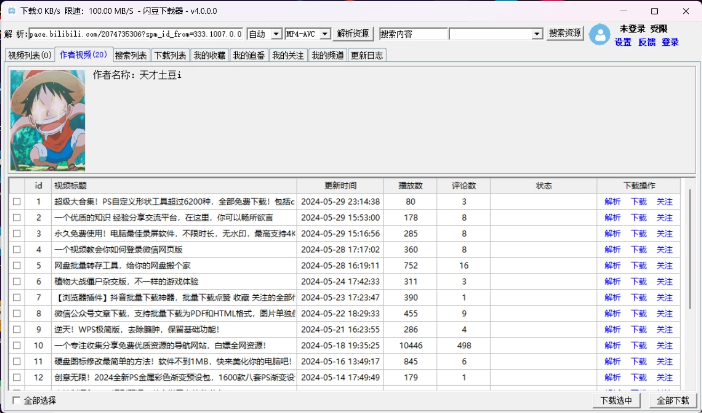
Task: Click the comment count 498
Action: [x=464, y=345]
